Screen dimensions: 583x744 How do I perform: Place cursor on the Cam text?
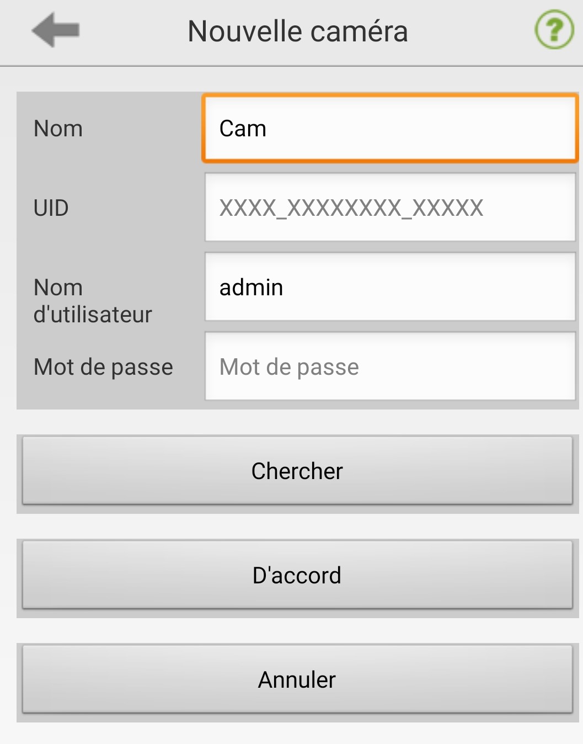243,129
